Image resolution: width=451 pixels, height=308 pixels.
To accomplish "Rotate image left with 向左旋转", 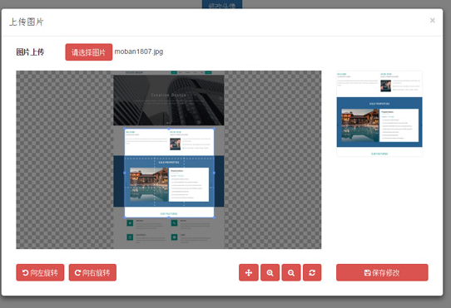I will 40,272.
